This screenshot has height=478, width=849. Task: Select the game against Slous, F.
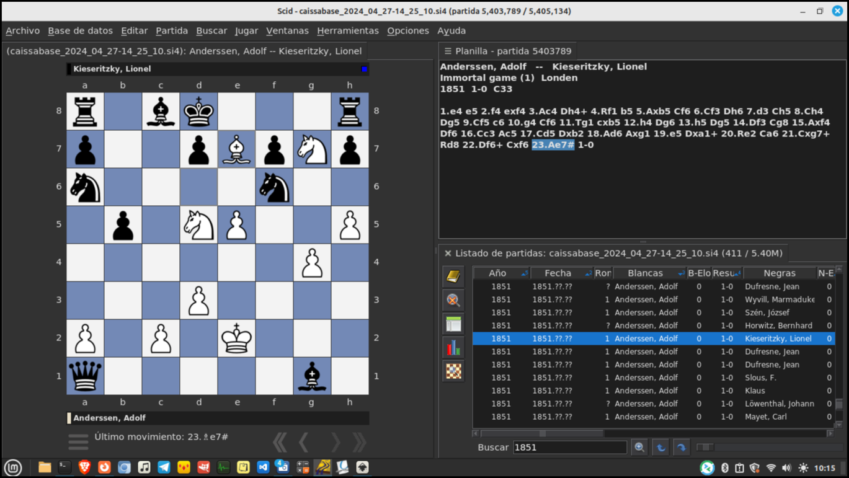[654, 378]
